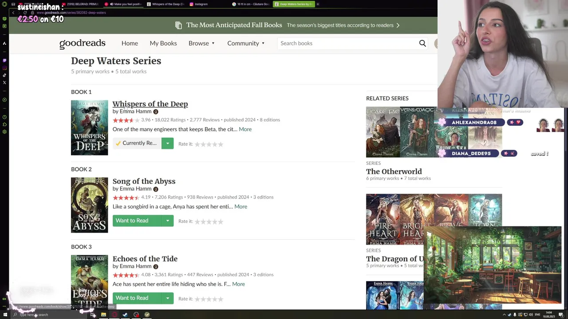The width and height of the screenshot is (568, 319).
Task: Click the chevron arrow on Fall Books banner
Action: pos(398,25)
